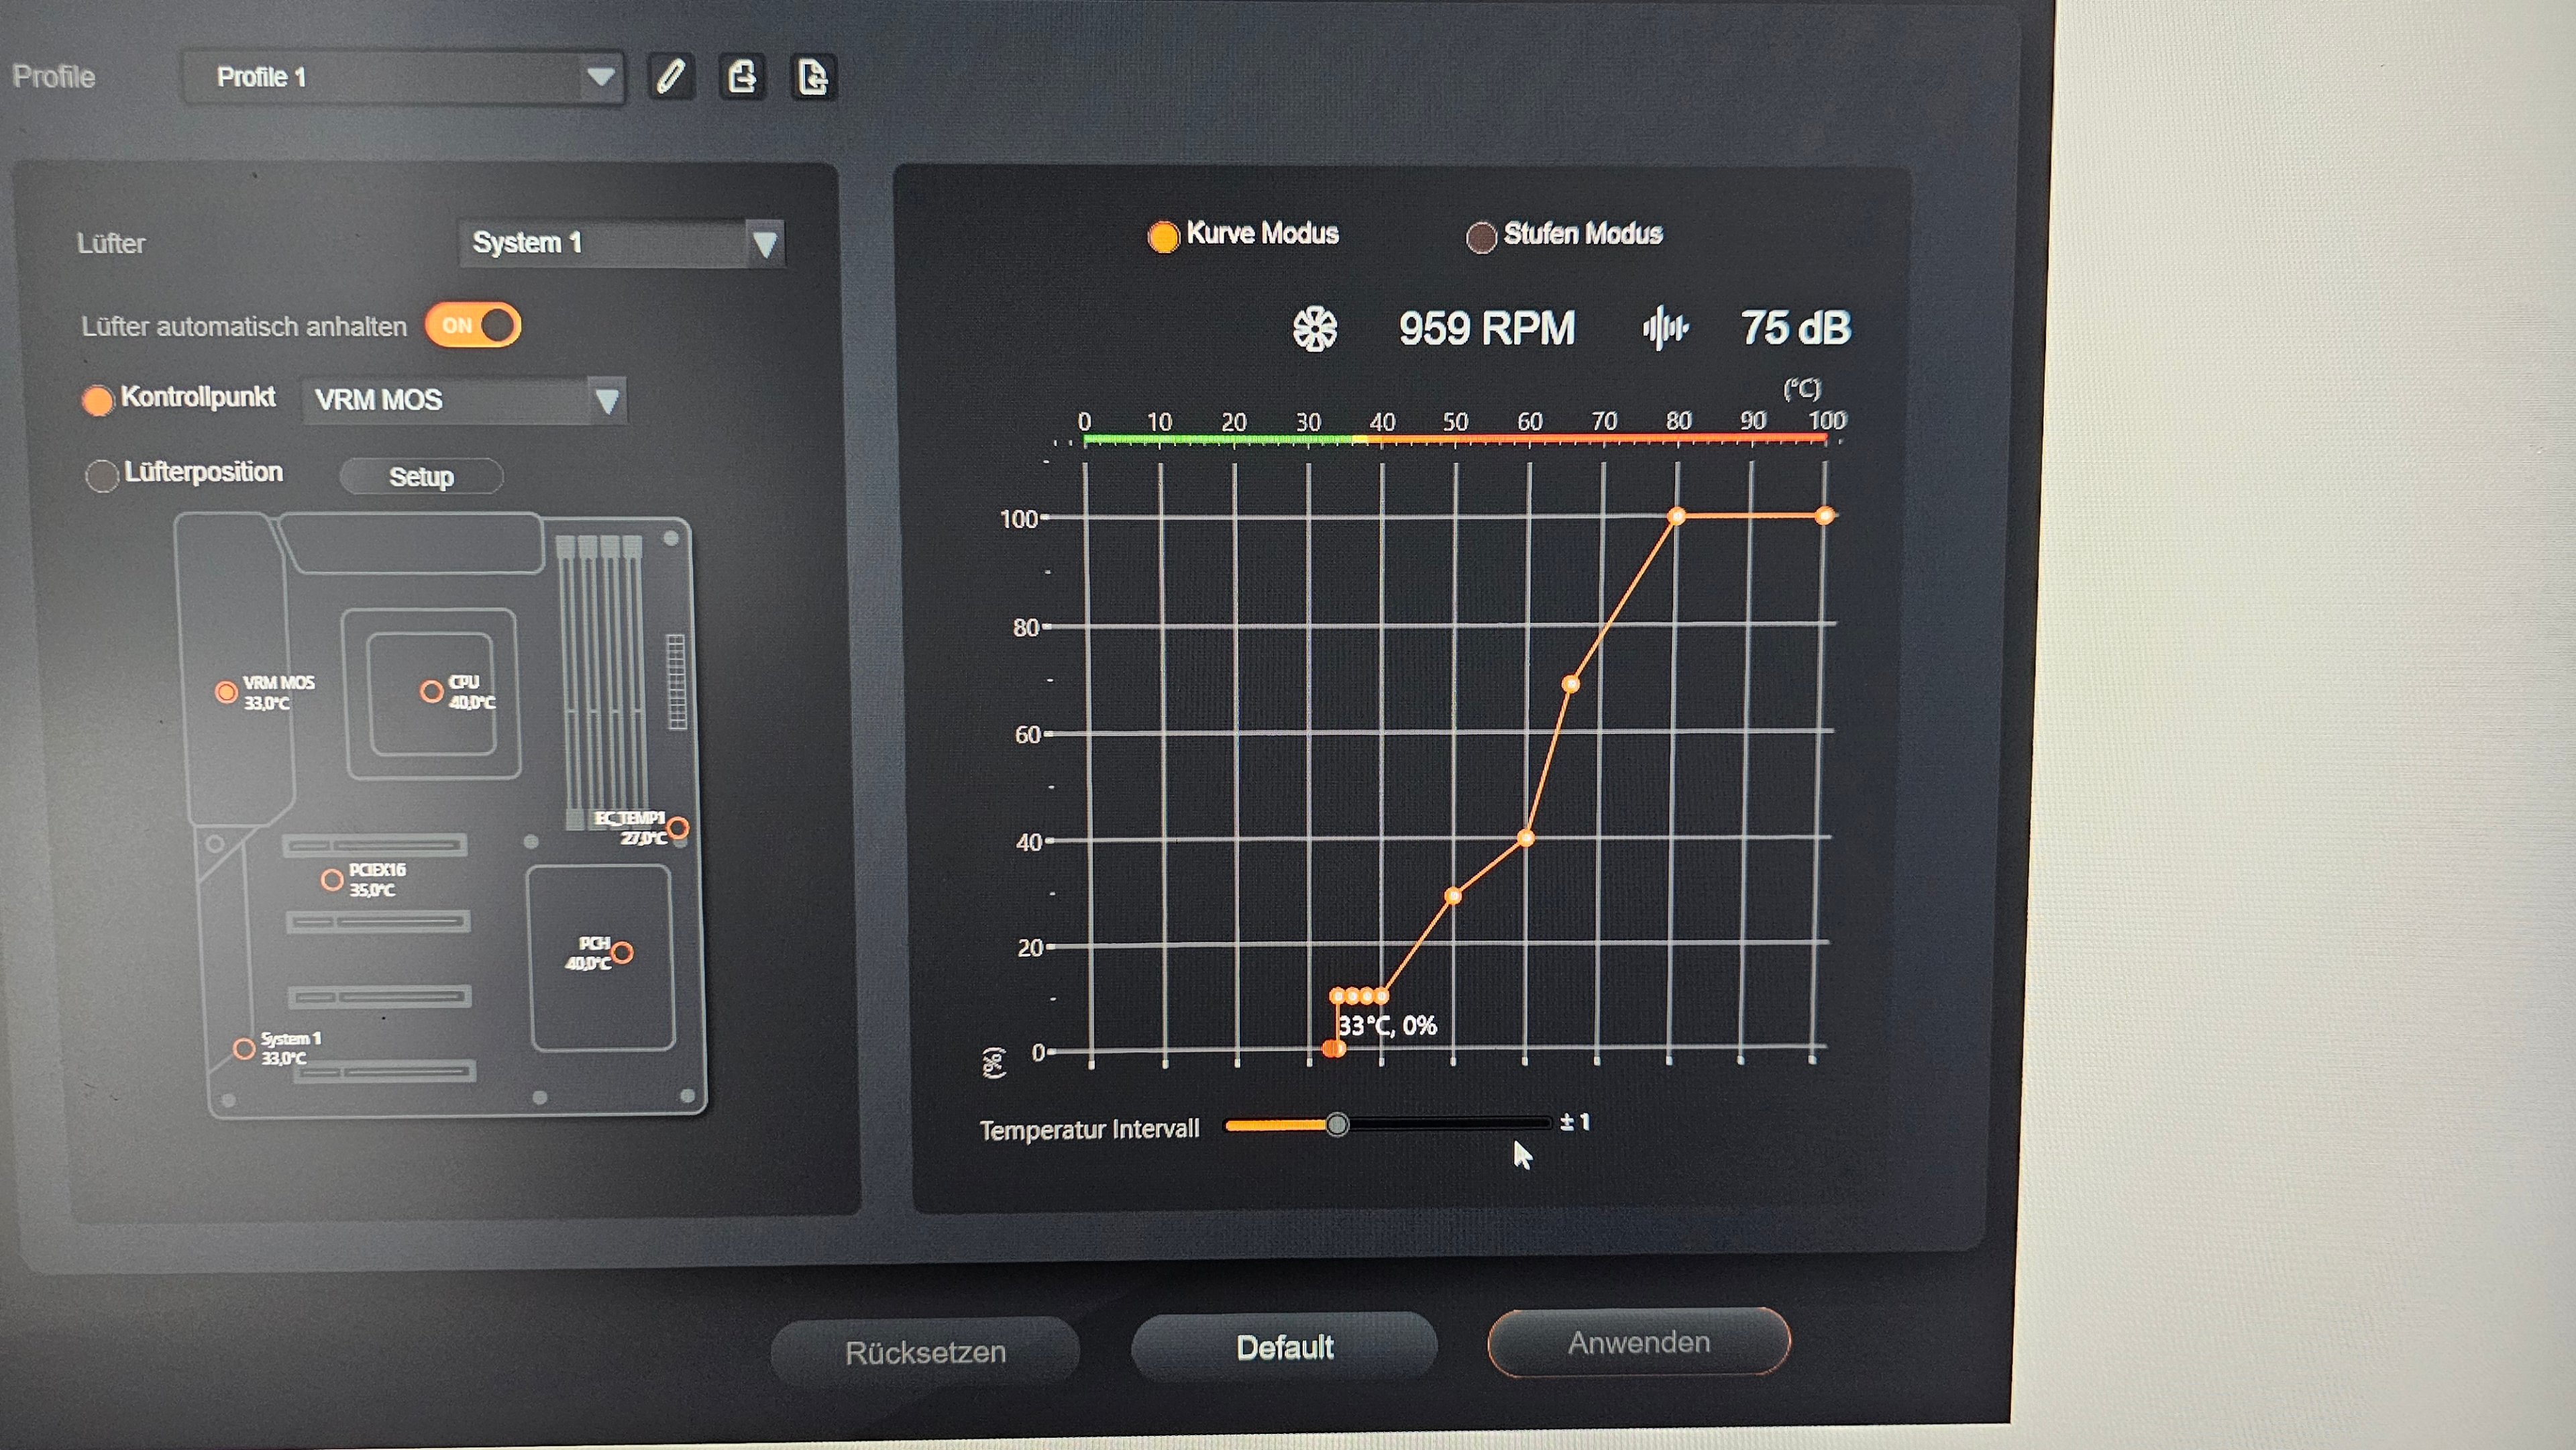Click the PCH sensor marker

click(622, 952)
